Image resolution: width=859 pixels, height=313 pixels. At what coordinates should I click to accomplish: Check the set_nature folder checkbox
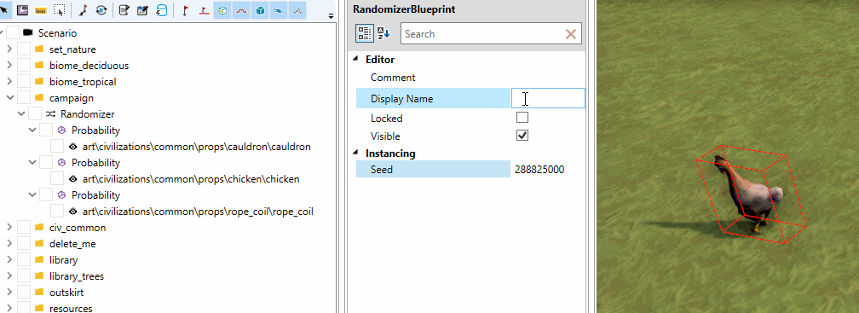point(24,49)
